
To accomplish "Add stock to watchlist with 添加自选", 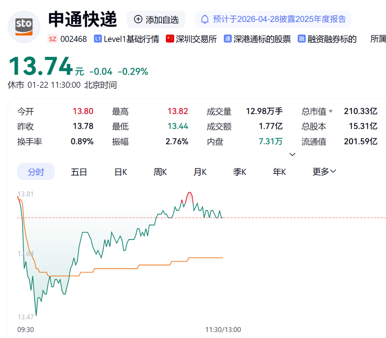I will [x=156, y=19].
